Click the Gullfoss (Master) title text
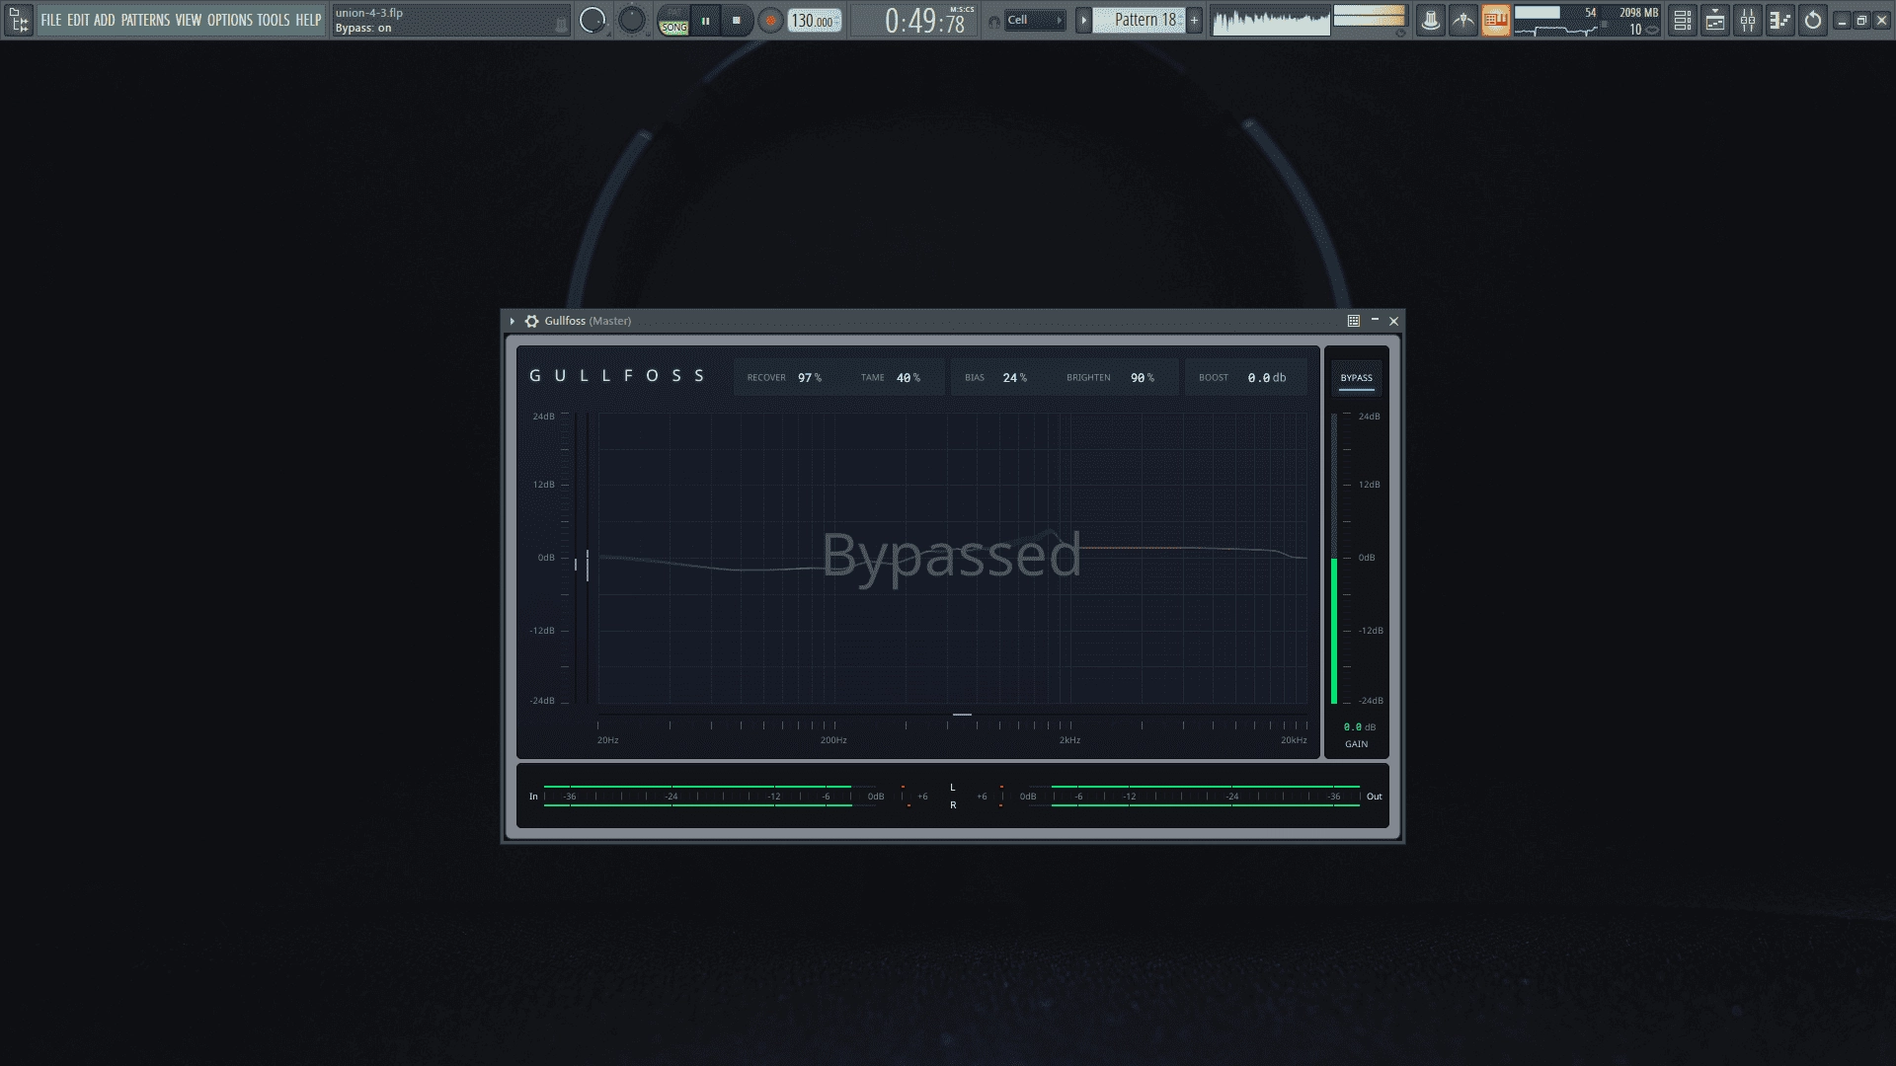This screenshot has height=1066, width=1896. point(588,321)
